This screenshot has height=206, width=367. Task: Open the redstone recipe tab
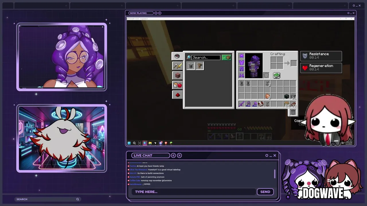(177, 95)
